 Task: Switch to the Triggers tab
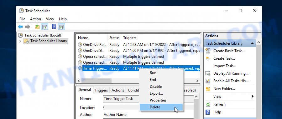click(x=101, y=90)
